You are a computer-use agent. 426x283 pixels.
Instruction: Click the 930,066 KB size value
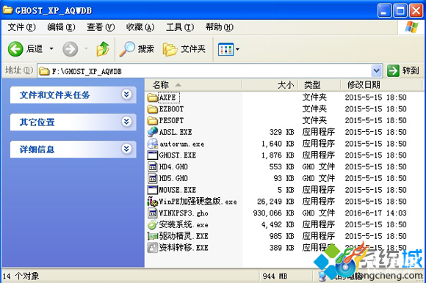click(273, 213)
